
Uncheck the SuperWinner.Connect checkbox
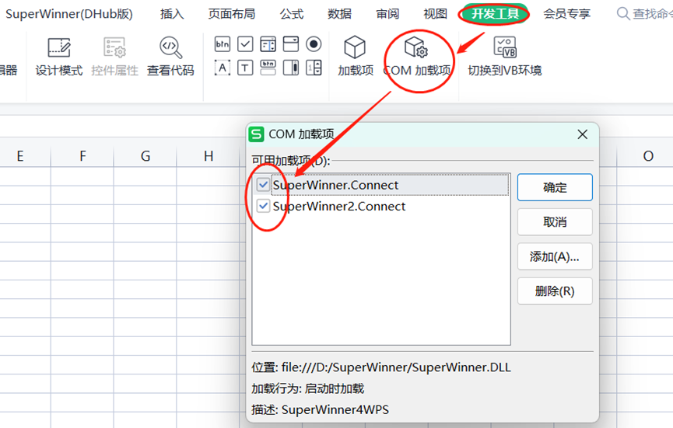(x=263, y=185)
